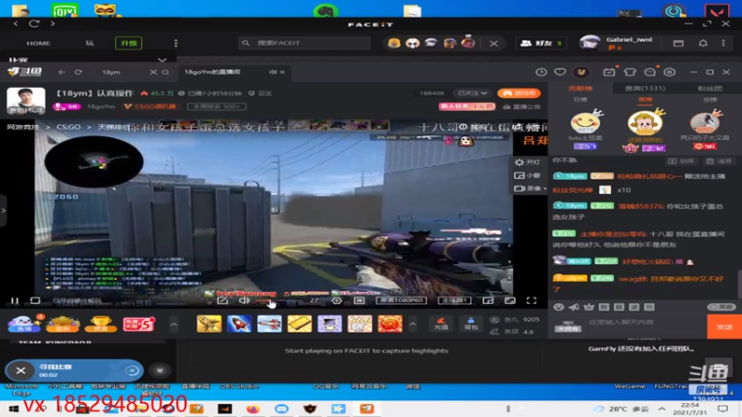Click the green 升级 upgrade button in FACEIT
Image resolution: width=742 pixels, height=417 pixels.
pyautogui.click(x=129, y=43)
